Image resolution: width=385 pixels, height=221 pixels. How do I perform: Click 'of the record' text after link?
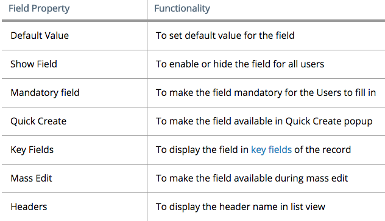point(323,149)
